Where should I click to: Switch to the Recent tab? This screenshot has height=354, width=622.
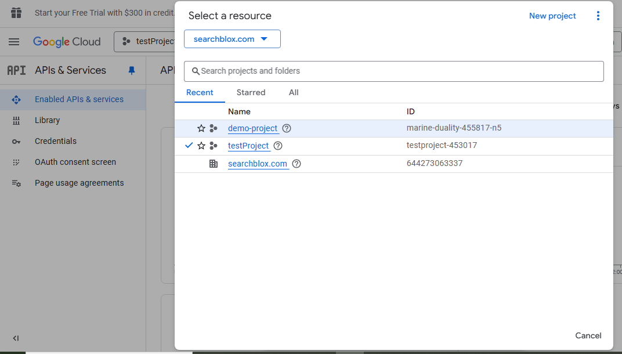click(x=200, y=92)
